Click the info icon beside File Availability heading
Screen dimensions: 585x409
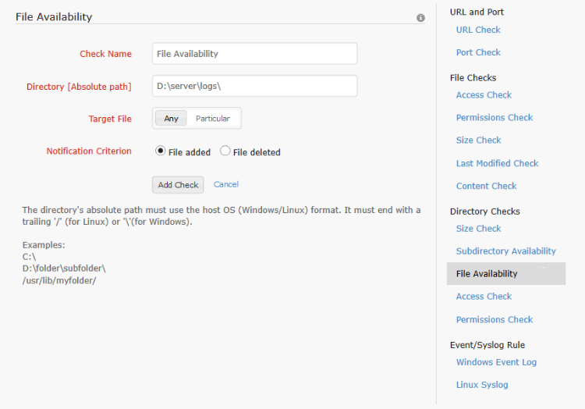(x=420, y=17)
